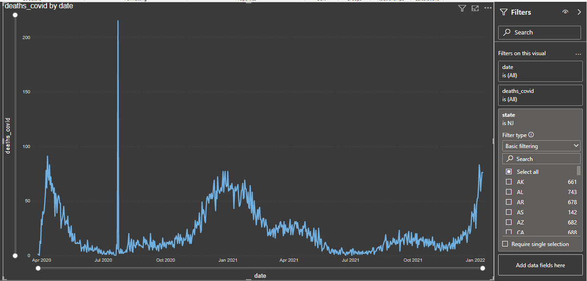Check the CA state checkbox
Viewport: 587px width, 281px height.
[509, 232]
